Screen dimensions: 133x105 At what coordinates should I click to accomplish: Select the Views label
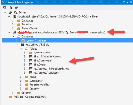point(33,77)
